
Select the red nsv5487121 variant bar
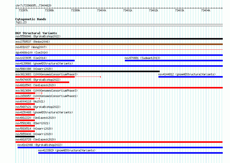pos(25,109)
